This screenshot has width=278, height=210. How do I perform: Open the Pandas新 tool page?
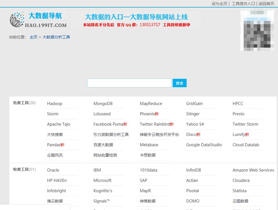[x=55, y=145]
